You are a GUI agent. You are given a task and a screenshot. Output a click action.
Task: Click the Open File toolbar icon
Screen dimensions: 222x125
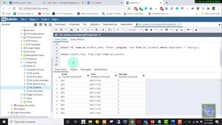pyautogui.click(x=56, y=30)
